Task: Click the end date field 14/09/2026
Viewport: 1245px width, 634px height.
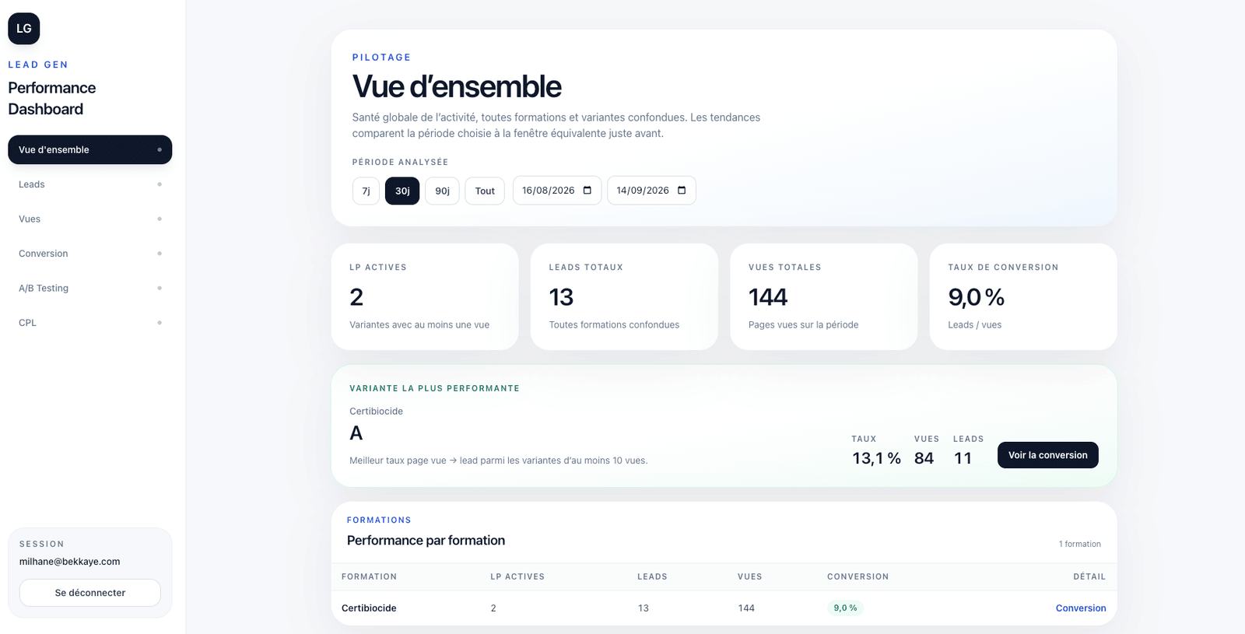Action: click(651, 191)
